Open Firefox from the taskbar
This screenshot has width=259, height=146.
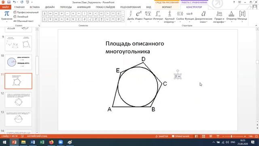[x=51, y=142]
